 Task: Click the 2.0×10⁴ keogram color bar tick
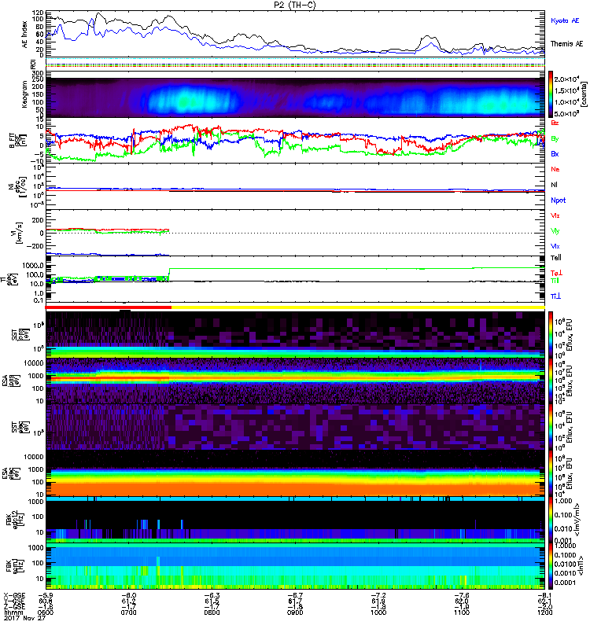coord(566,79)
